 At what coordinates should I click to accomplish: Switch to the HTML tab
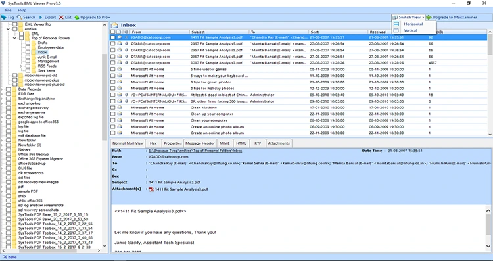click(x=241, y=143)
